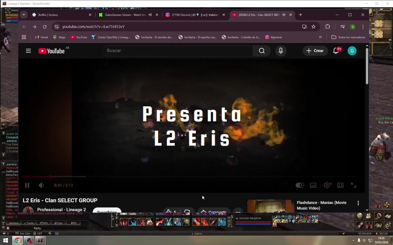Use the F12 blue swirl skill icon
The height and width of the screenshot is (245, 393).
222,222
